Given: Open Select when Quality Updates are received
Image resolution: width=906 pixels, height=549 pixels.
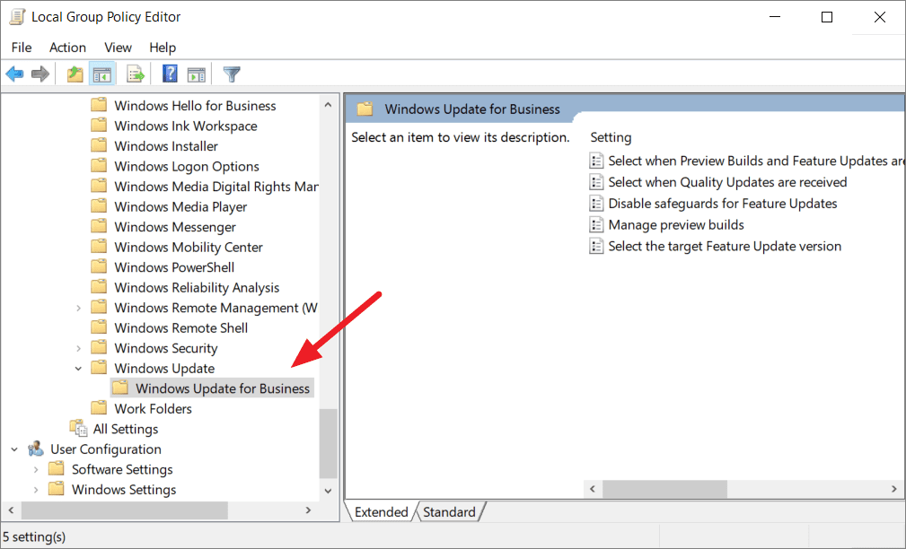Looking at the screenshot, I should coord(727,182).
